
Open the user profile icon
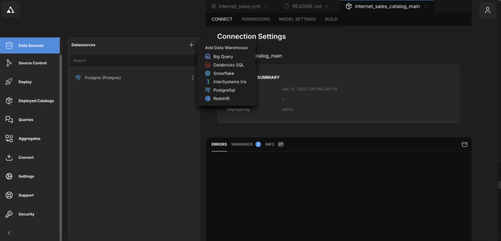pos(487,10)
